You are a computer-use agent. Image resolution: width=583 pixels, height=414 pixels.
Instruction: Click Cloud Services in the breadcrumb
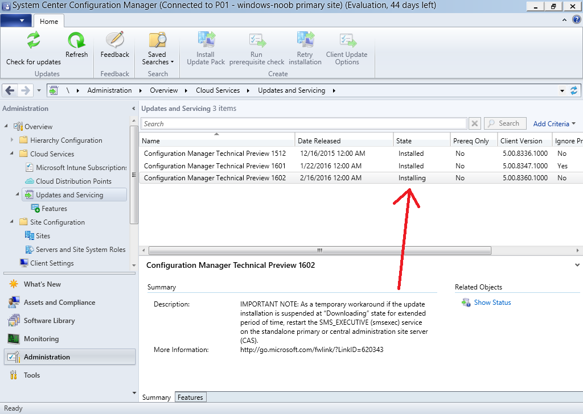point(218,90)
